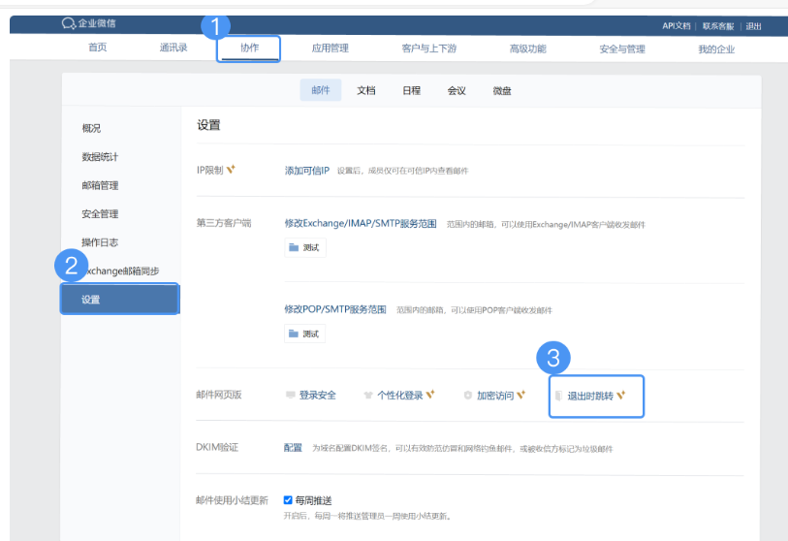This screenshot has height=541, width=788.
Task: Click 配置 link for DKIM验证
Action: point(293,448)
